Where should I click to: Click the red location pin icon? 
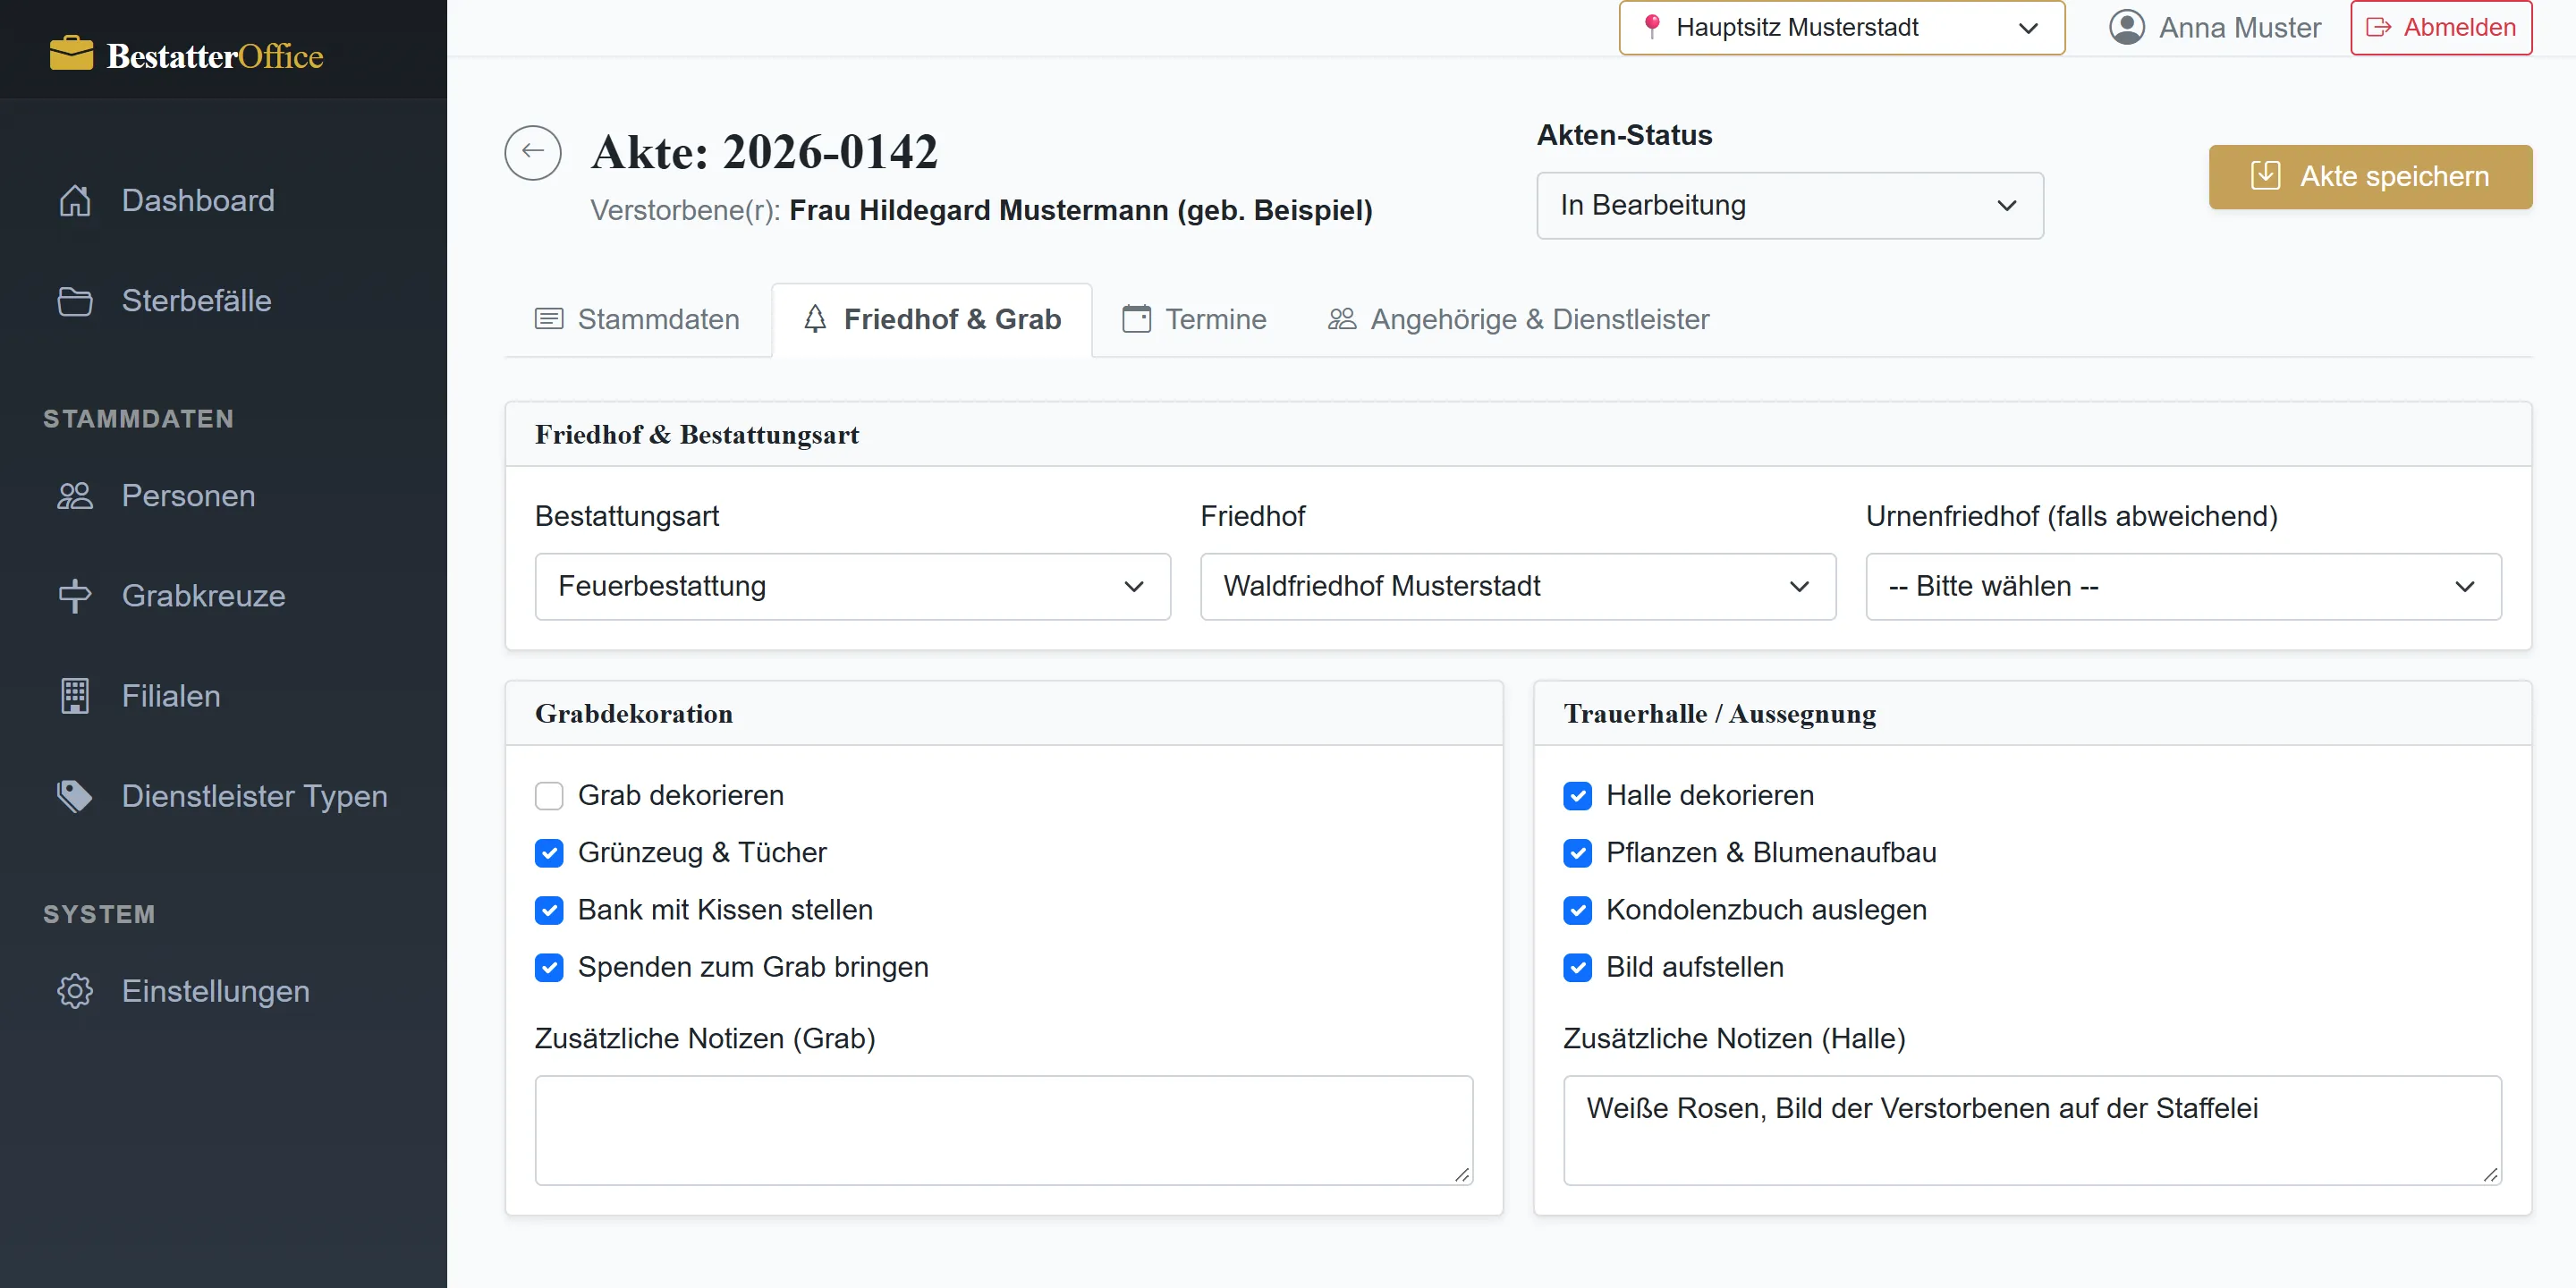1652,26
